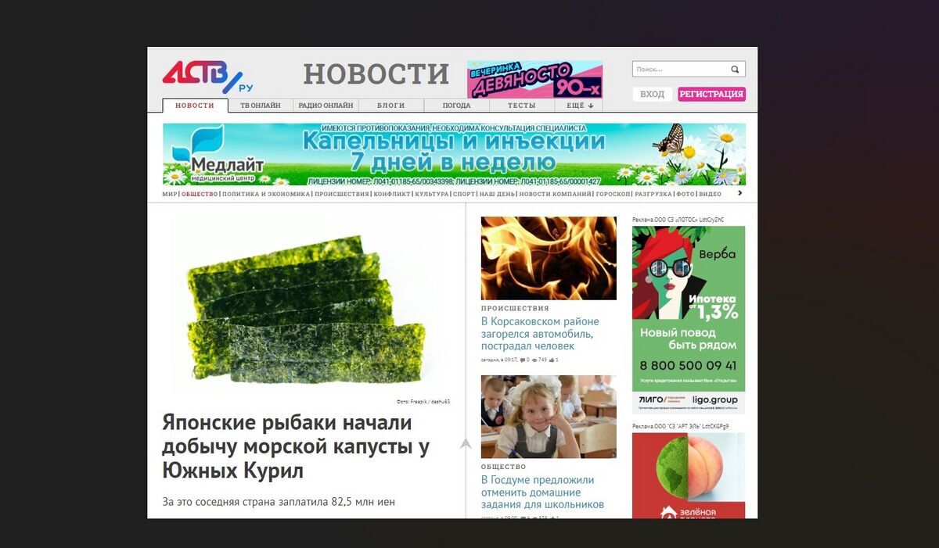The image size is (939, 548).
Task: Open the КУЛЬТУРА category
Action: pyautogui.click(x=431, y=194)
